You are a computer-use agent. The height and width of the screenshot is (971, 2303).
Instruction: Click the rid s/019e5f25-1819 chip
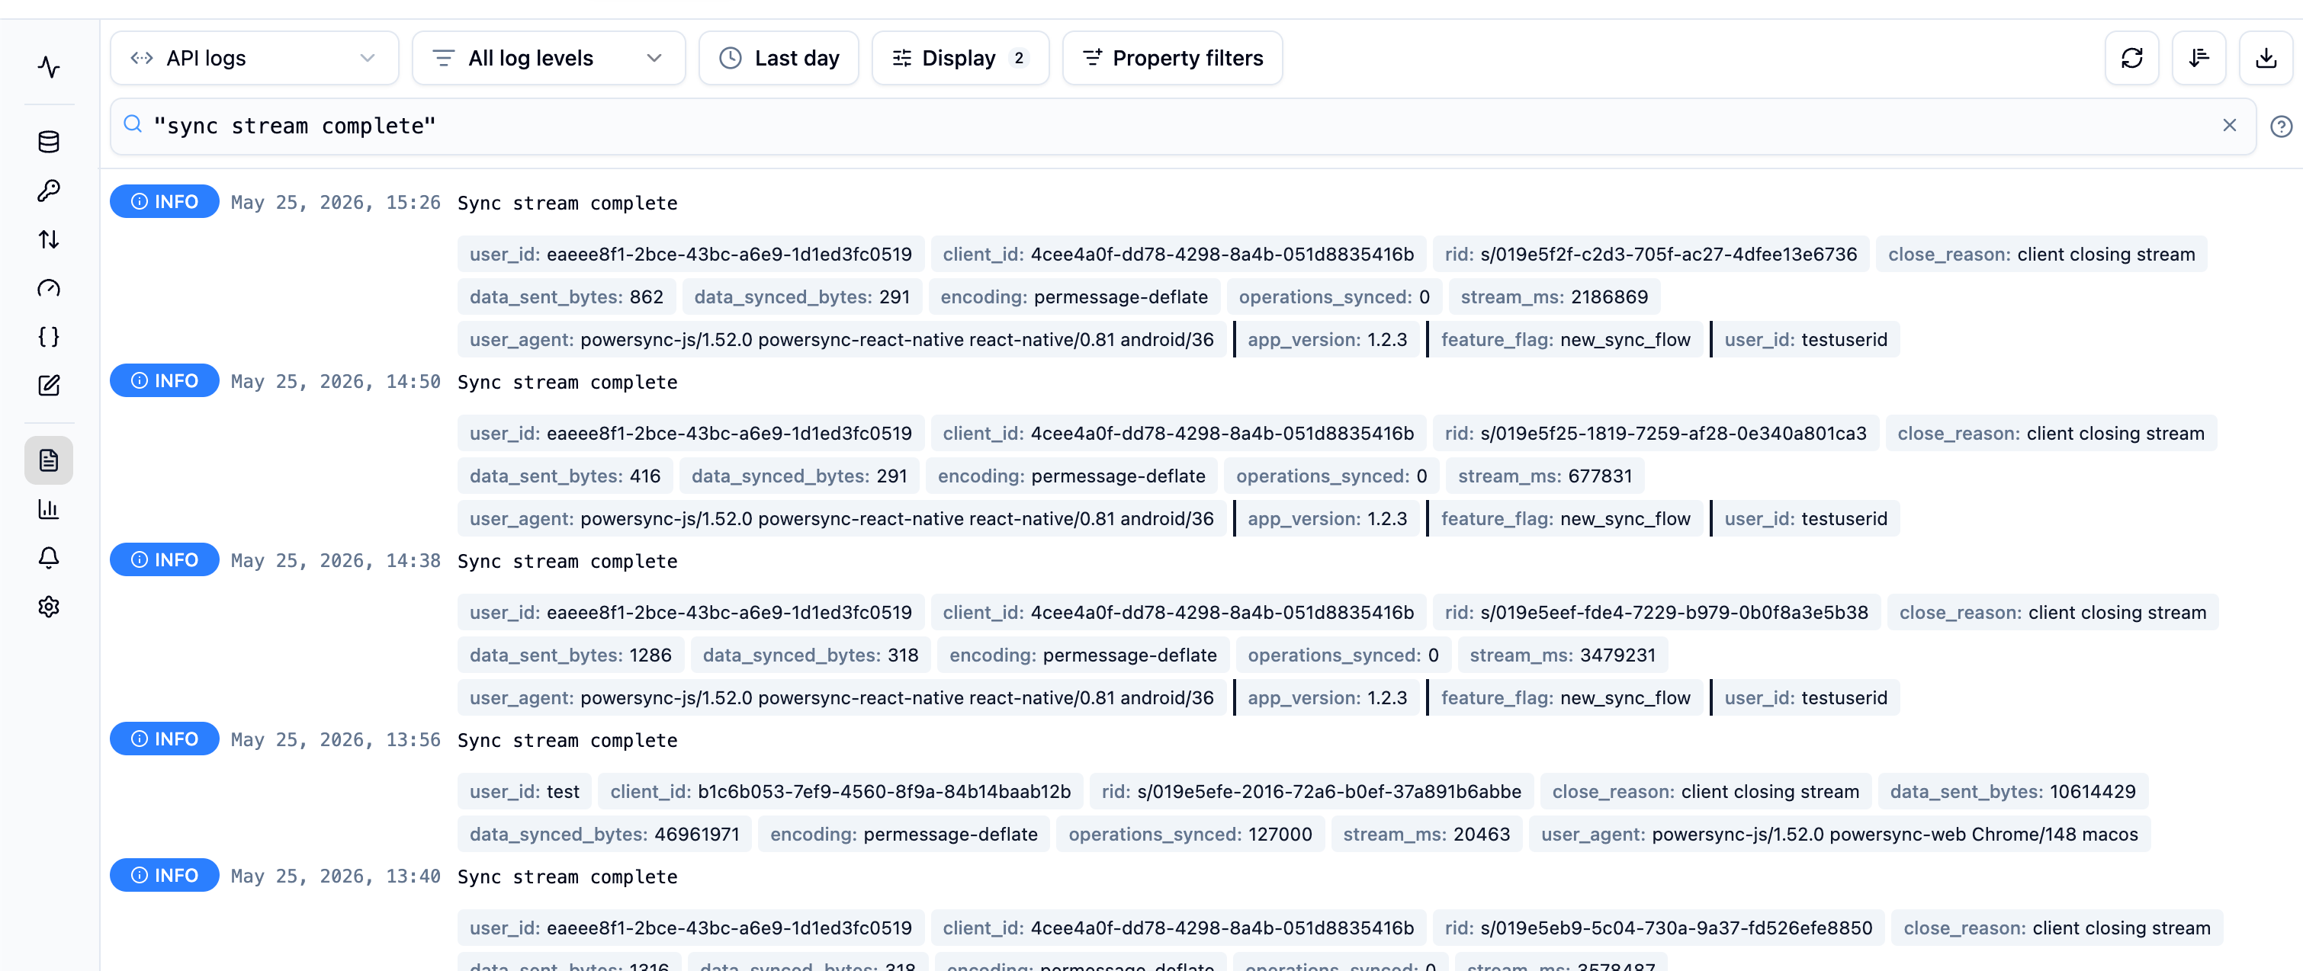[x=1655, y=433]
